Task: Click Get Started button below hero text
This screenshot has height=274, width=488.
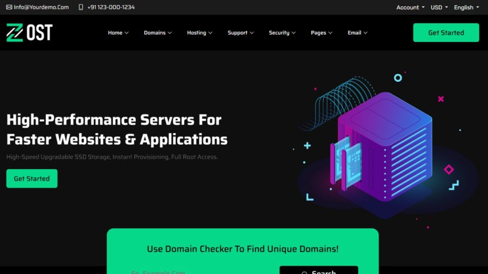Action: tap(32, 178)
